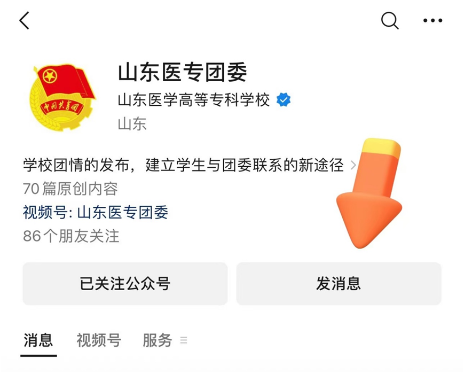This screenshot has width=464, height=373.
Task: Tap the blue verified badge
Action: [x=283, y=100]
